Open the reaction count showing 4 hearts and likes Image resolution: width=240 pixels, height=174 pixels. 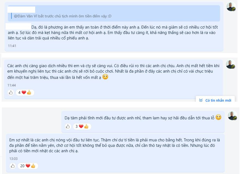25,92
